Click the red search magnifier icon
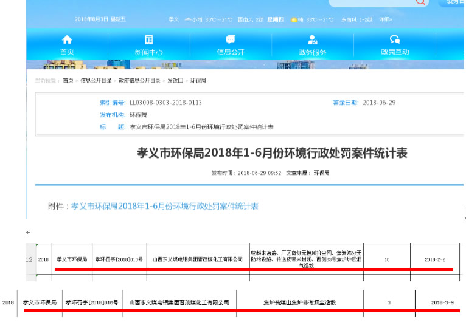 point(420,2)
